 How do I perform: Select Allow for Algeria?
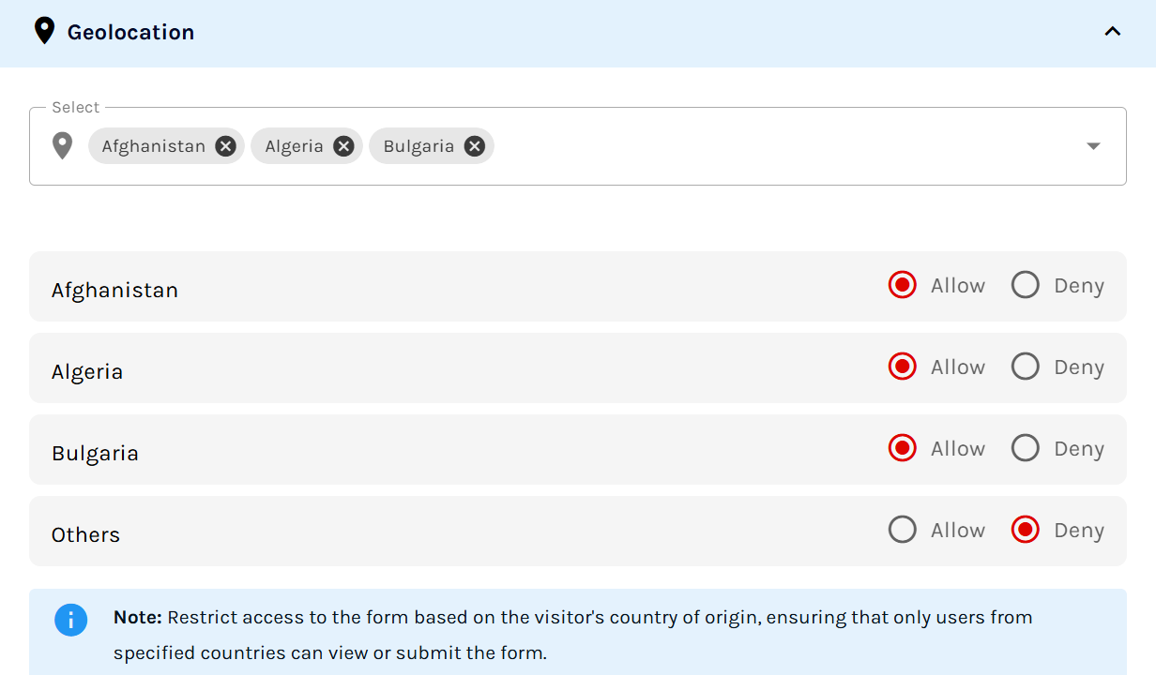pyautogui.click(x=903, y=367)
